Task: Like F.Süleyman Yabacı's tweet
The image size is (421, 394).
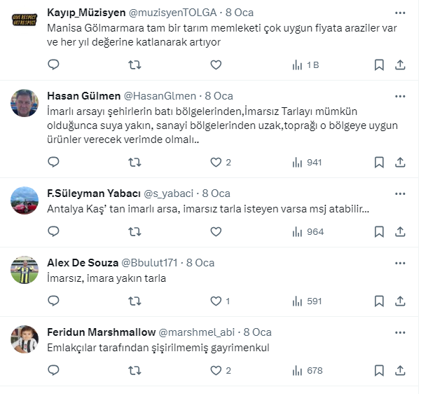Action: coord(216,231)
